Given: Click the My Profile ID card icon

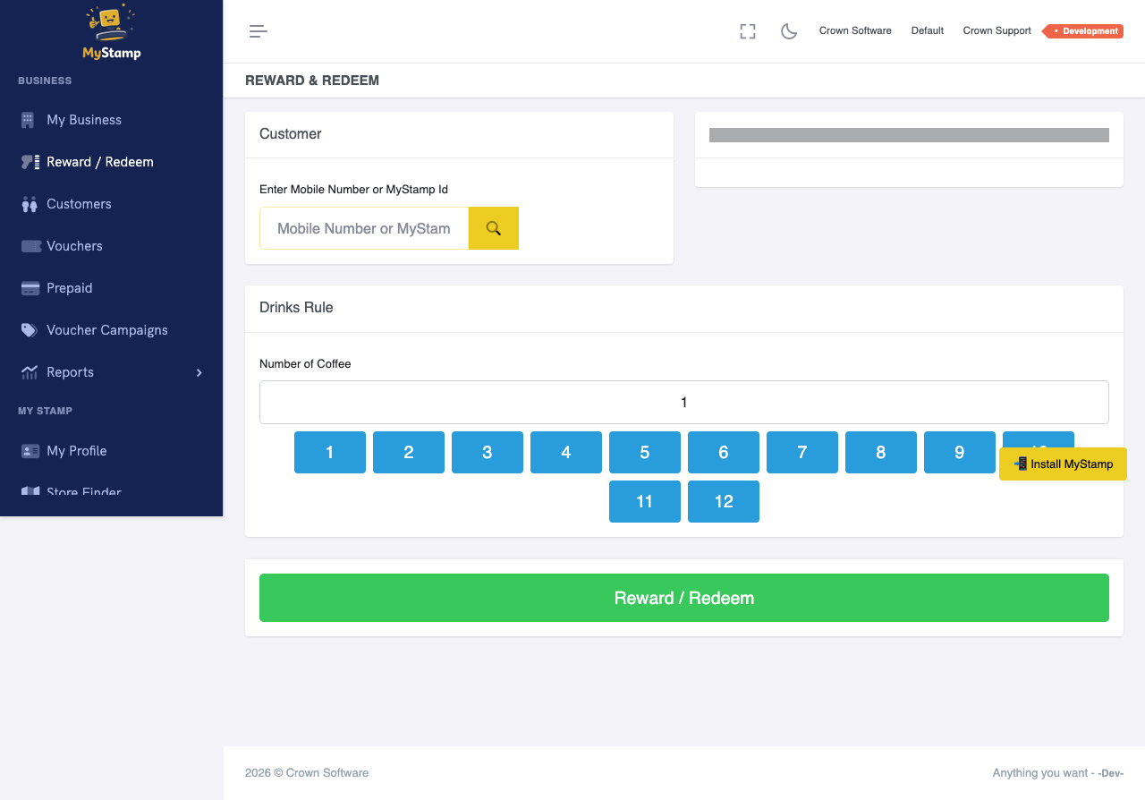Looking at the screenshot, I should pyautogui.click(x=30, y=451).
